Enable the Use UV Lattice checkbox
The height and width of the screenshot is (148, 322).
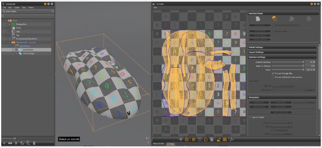point(250,117)
